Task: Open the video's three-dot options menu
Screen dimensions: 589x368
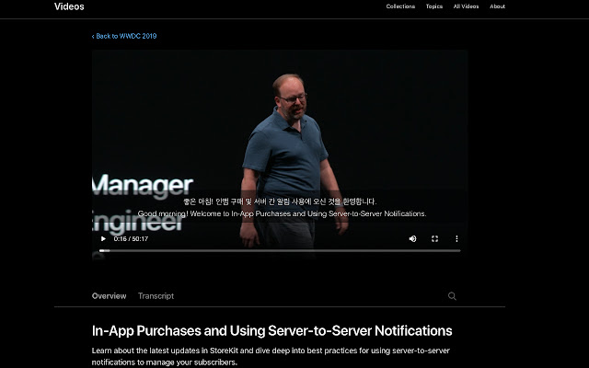Action: [x=456, y=239]
